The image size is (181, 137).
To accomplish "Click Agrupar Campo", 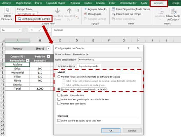I will pyautogui.click(x=95, y=19).
